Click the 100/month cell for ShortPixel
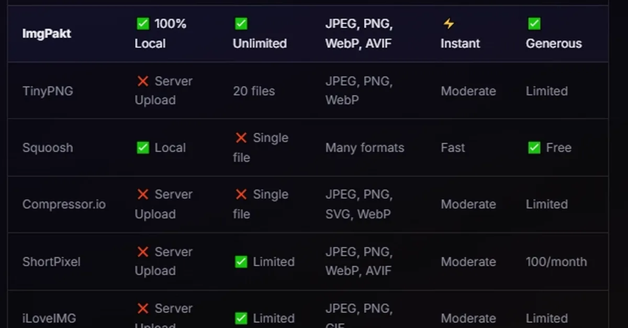This screenshot has width=628, height=328. pos(556,262)
